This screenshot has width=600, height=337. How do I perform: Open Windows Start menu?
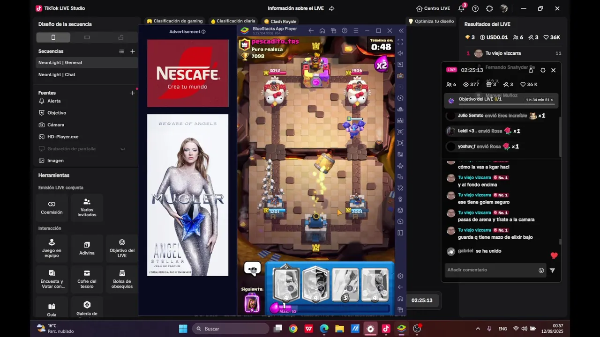(x=183, y=329)
